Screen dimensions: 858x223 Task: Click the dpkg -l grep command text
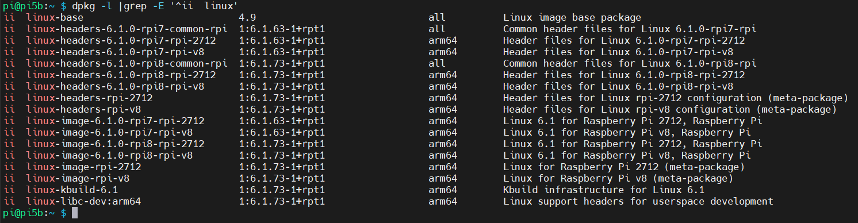[155, 6]
